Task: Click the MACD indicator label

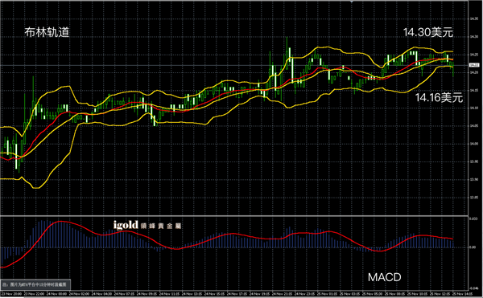Action: (x=385, y=277)
